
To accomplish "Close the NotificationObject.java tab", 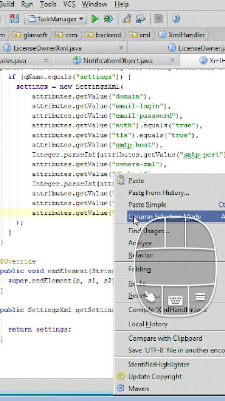I will pyautogui.click(x=172, y=60).
